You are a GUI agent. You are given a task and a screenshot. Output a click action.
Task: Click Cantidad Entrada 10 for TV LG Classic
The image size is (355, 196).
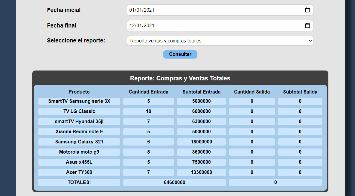coord(149,111)
